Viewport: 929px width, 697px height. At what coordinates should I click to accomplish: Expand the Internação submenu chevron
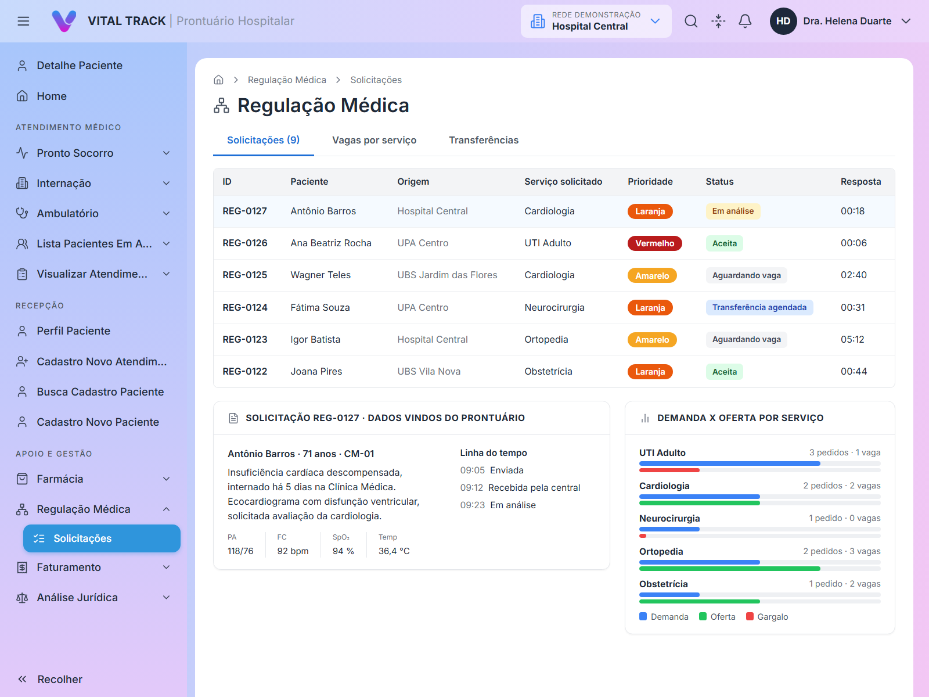click(x=167, y=183)
